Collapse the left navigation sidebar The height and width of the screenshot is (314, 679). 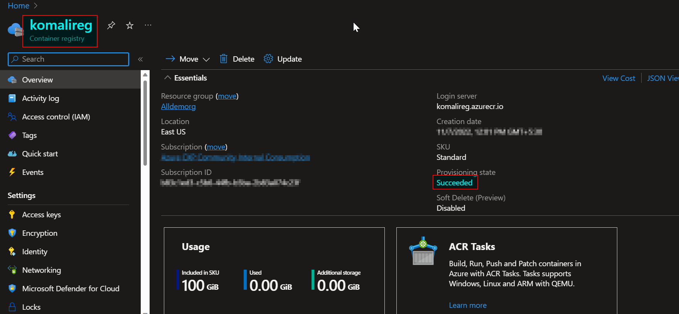click(x=140, y=59)
